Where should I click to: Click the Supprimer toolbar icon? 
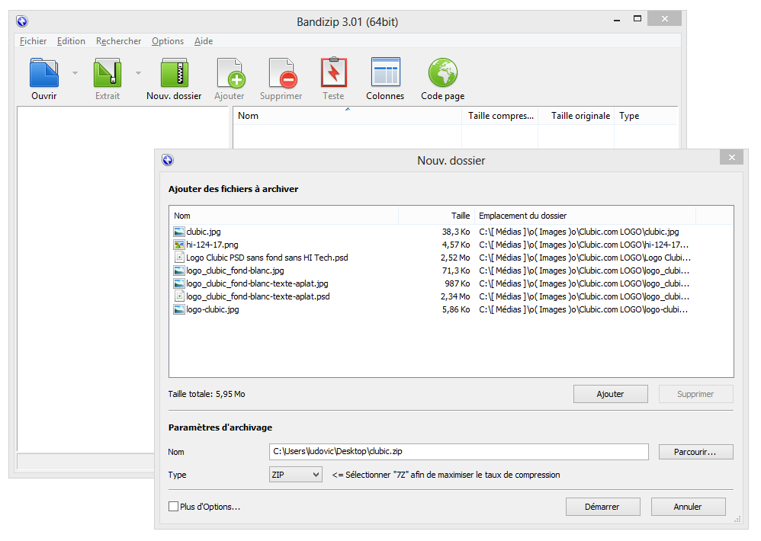pos(281,73)
